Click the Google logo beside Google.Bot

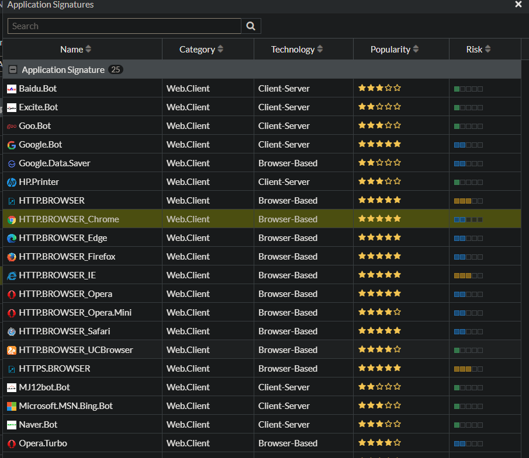12,145
